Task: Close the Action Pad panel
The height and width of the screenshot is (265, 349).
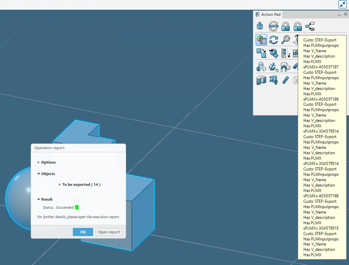Action: pyautogui.click(x=345, y=14)
